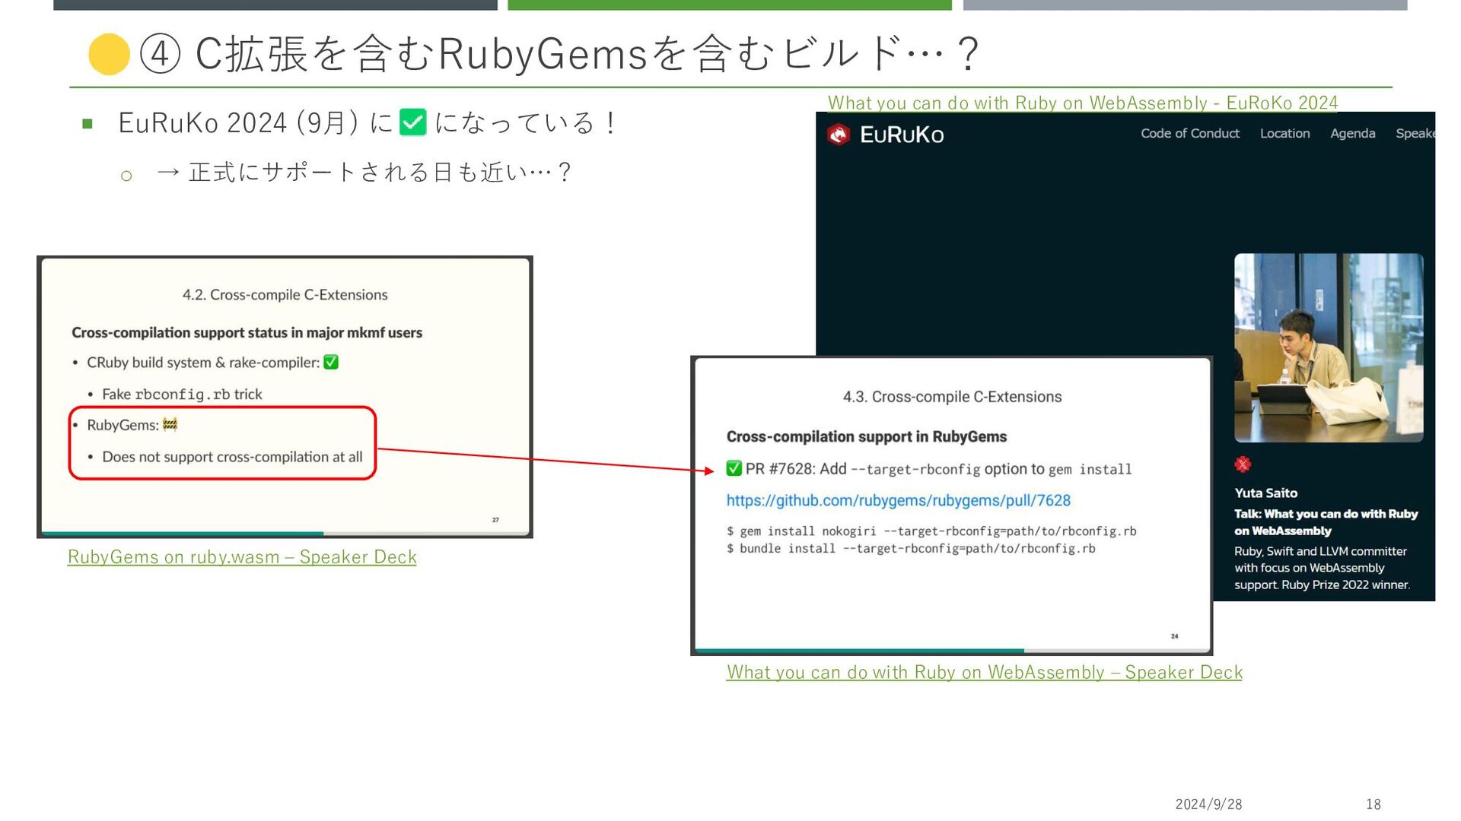Select Agenda in EuRuKo navigation

click(1352, 134)
